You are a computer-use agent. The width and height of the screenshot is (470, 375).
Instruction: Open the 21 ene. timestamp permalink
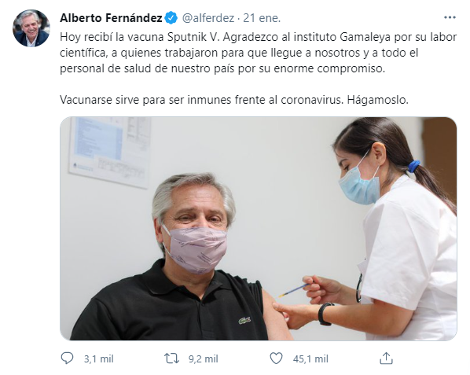tap(262, 18)
